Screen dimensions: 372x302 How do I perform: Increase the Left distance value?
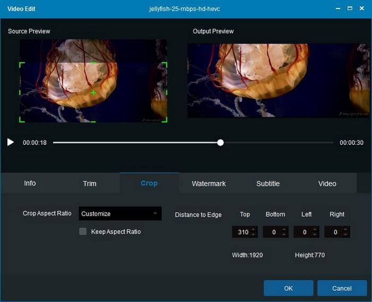315,230
